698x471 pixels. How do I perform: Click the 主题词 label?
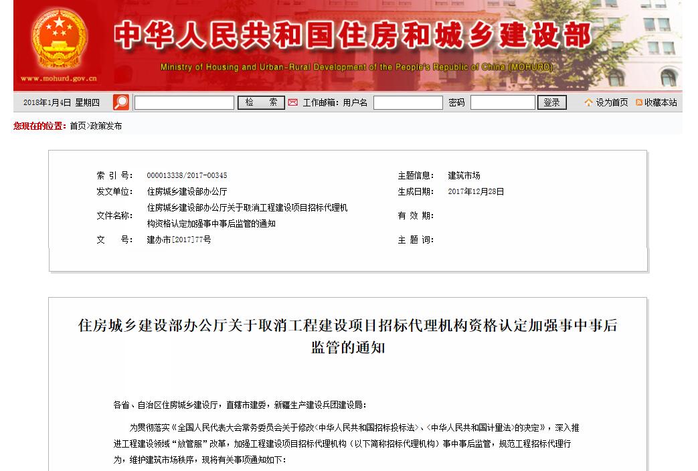(x=416, y=240)
